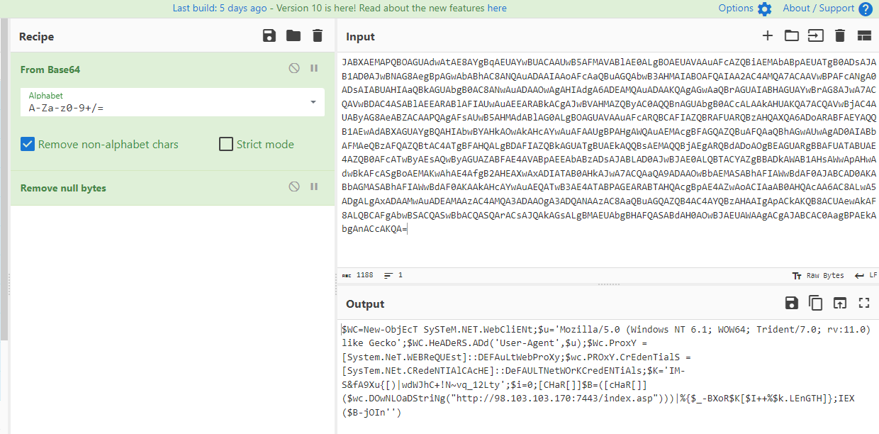Disable the From Base64 operation
This screenshot has height=434, width=879.
click(x=294, y=69)
